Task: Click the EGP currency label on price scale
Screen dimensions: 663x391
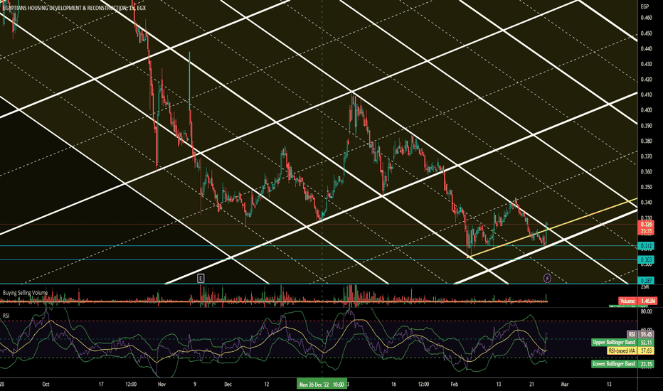Action: point(645,7)
